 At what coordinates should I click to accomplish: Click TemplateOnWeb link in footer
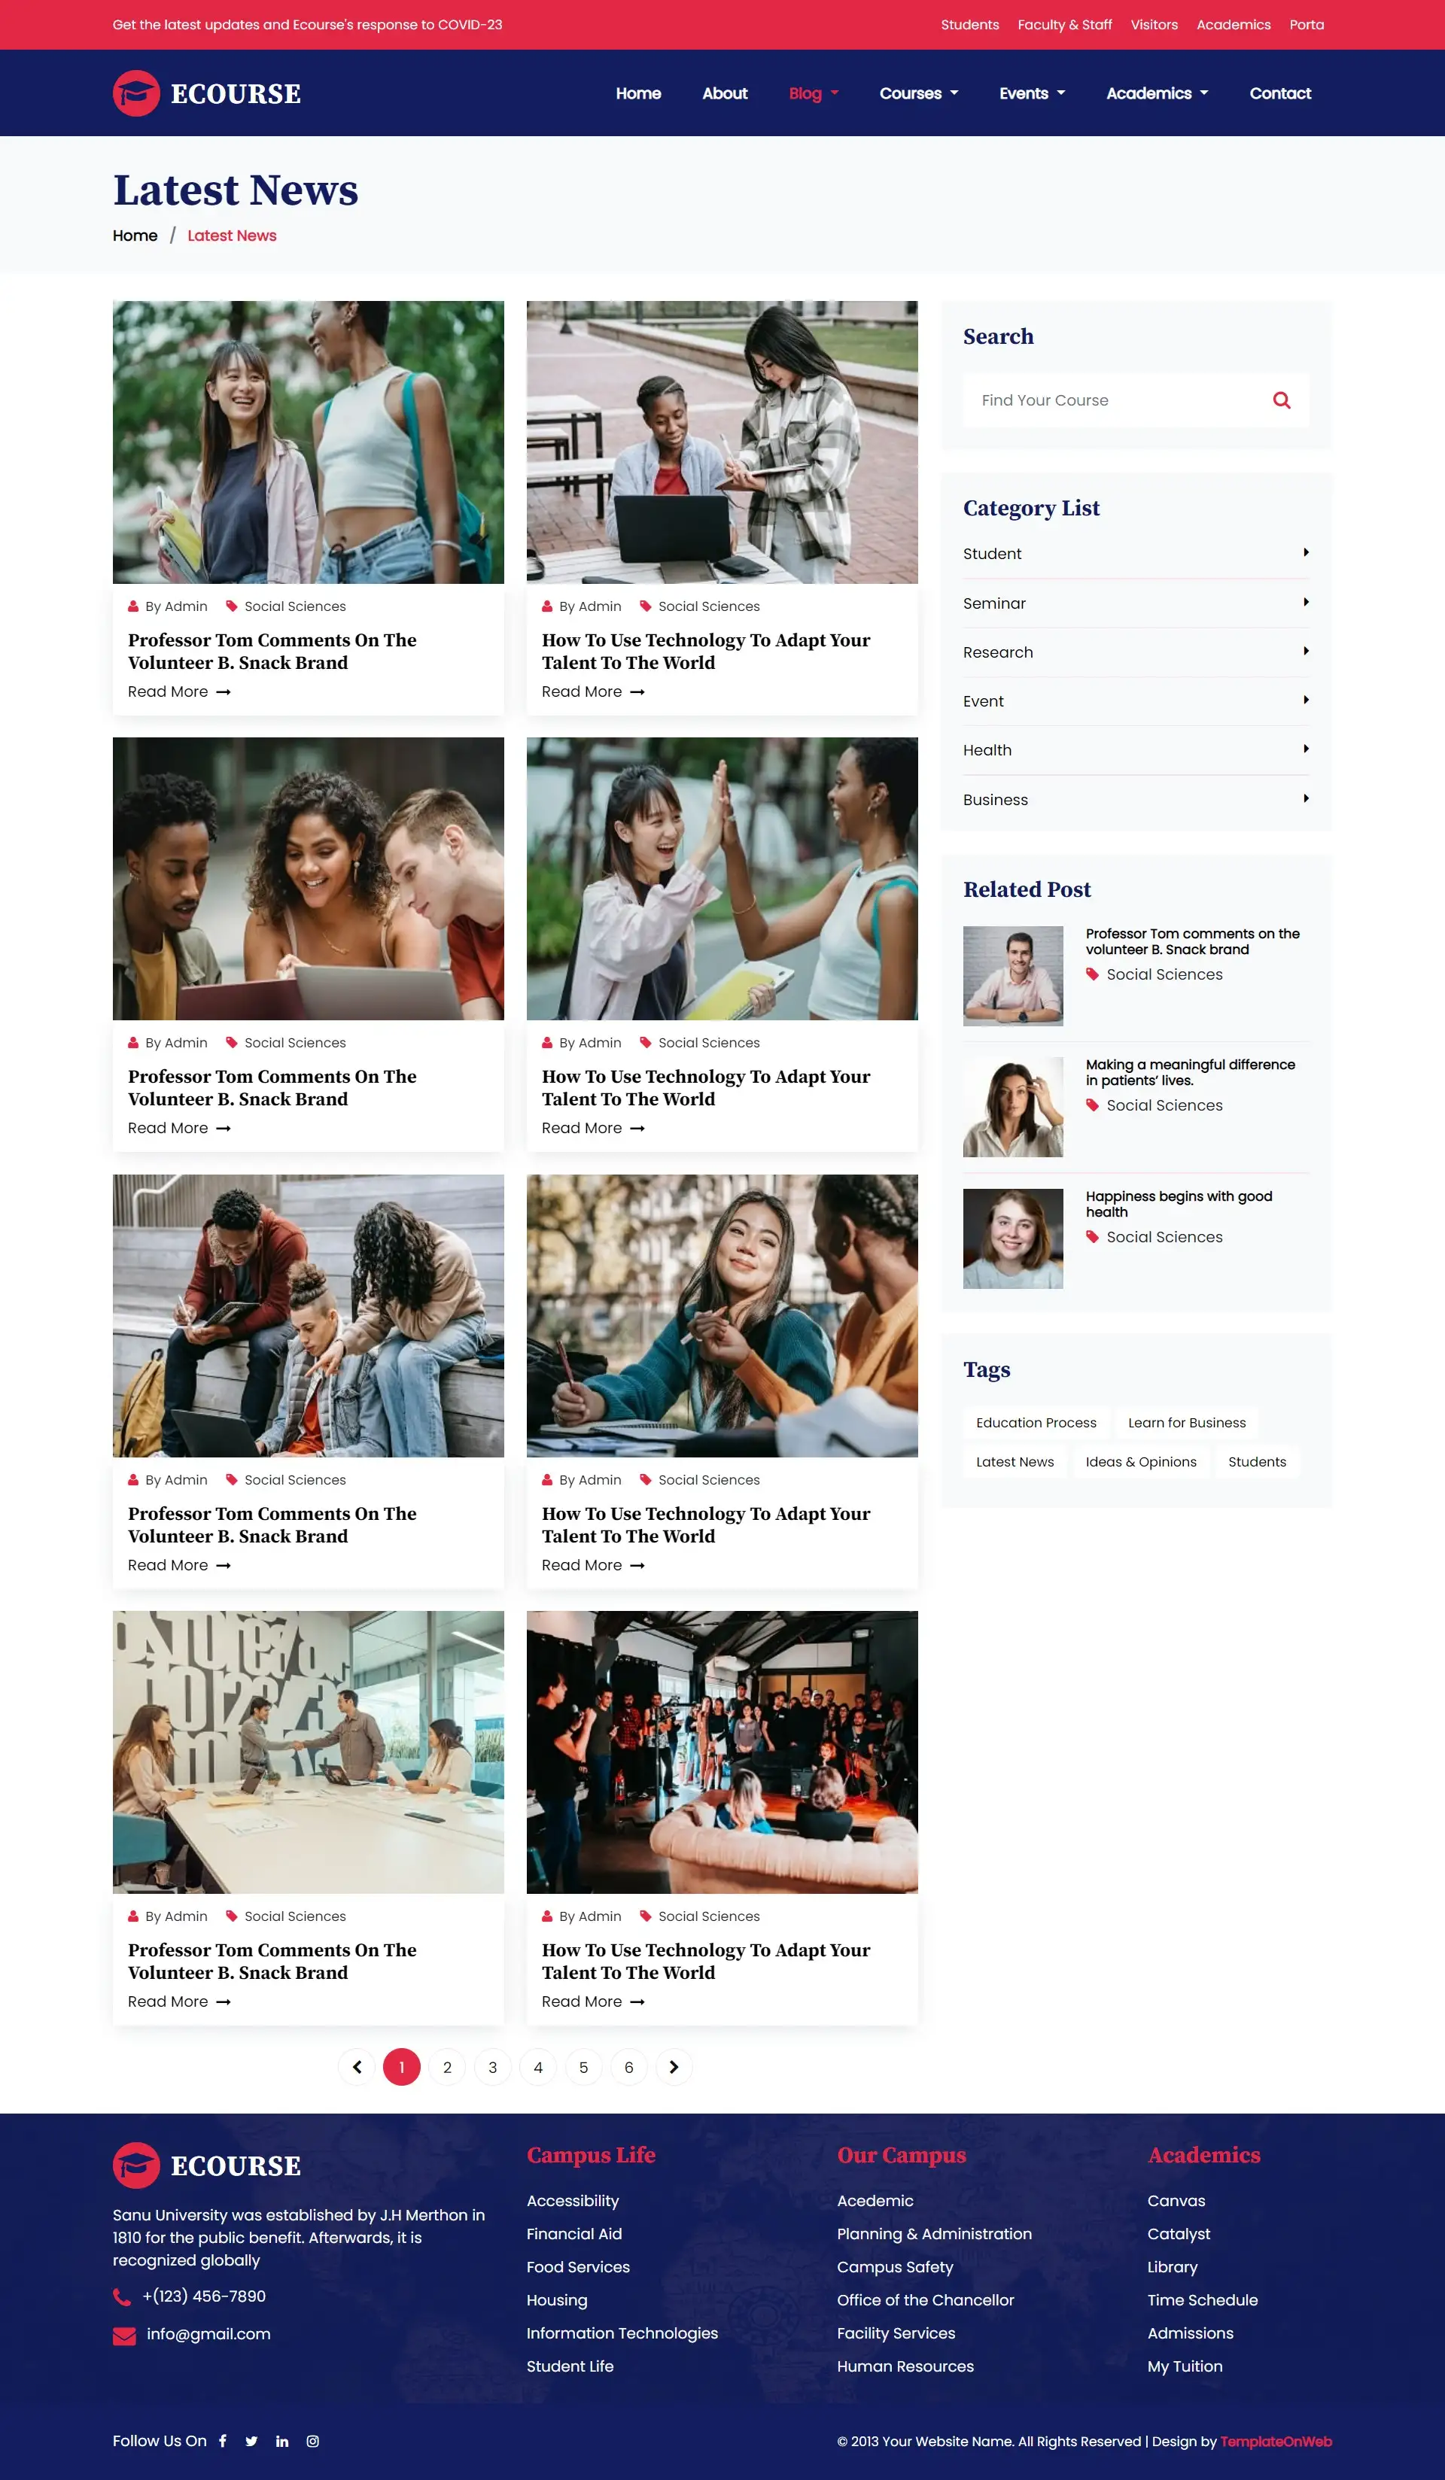(x=1276, y=2442)
